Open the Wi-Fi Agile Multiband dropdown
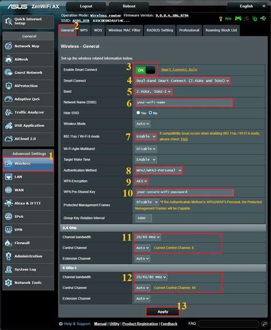Screen dimensions: 271x330 [146, 149]
